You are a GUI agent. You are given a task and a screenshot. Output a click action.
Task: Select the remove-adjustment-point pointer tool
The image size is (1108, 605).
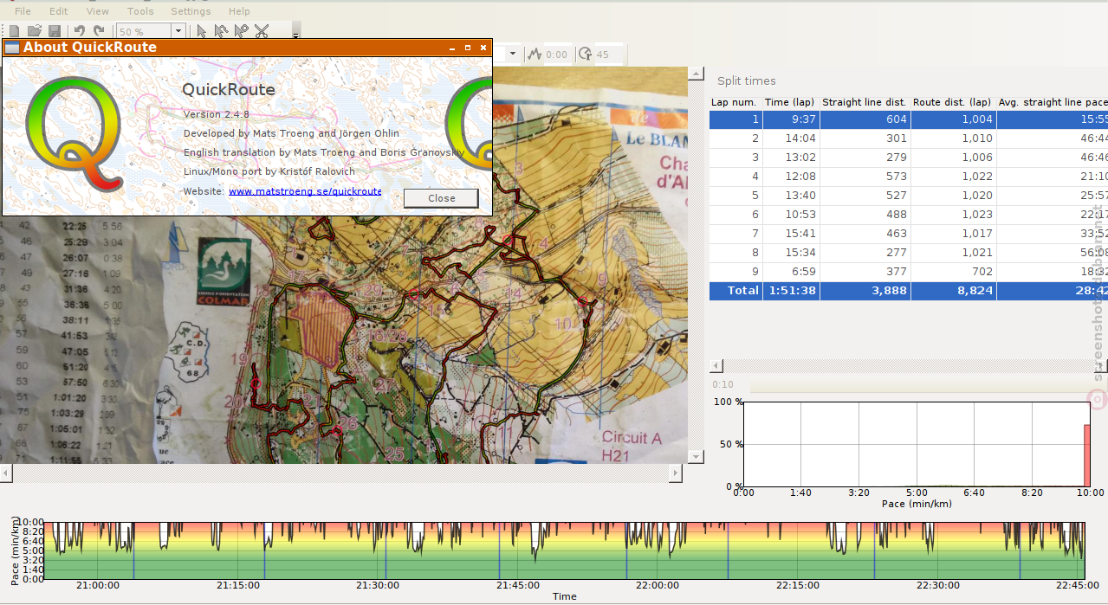241,31
